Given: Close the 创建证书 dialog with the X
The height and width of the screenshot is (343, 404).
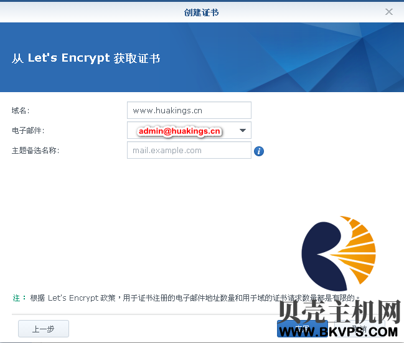Looking at the screenshot, I should (x=389, y=12).
